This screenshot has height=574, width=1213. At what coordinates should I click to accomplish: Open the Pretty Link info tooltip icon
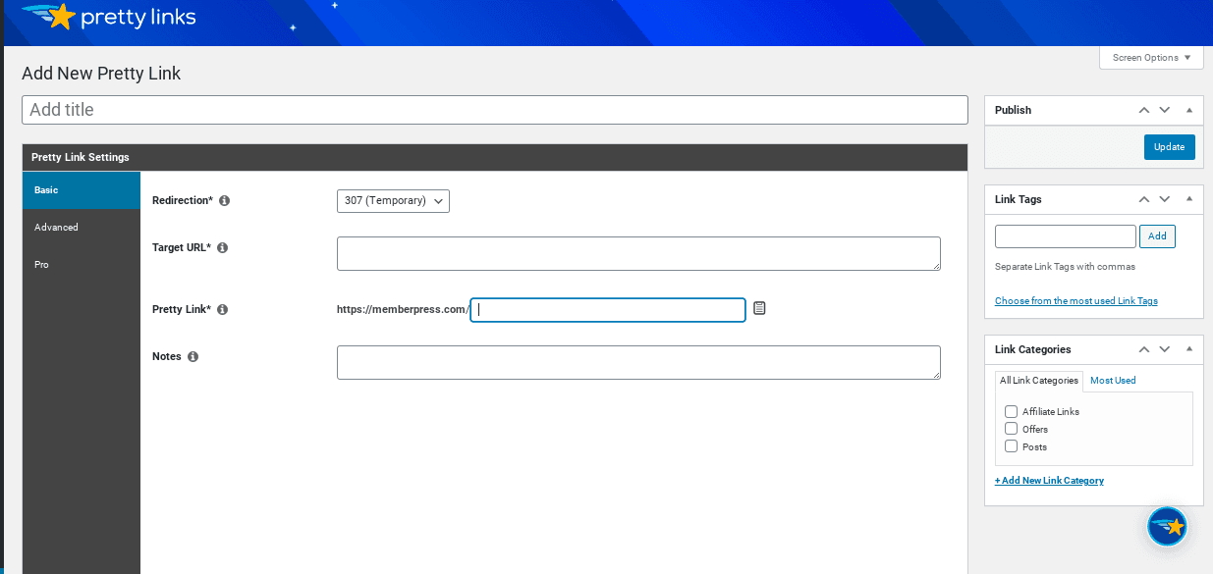coord(222,309)
